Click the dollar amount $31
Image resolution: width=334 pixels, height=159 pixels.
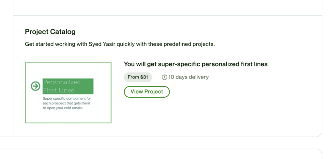[144, 77]
